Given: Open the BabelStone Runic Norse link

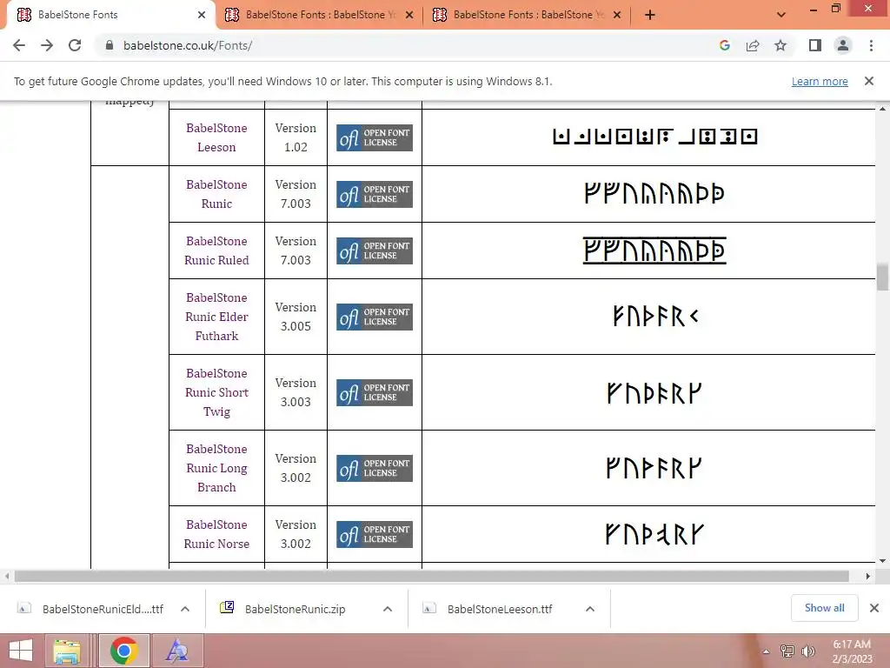Looking at the screenshot, I should [216, 534].
